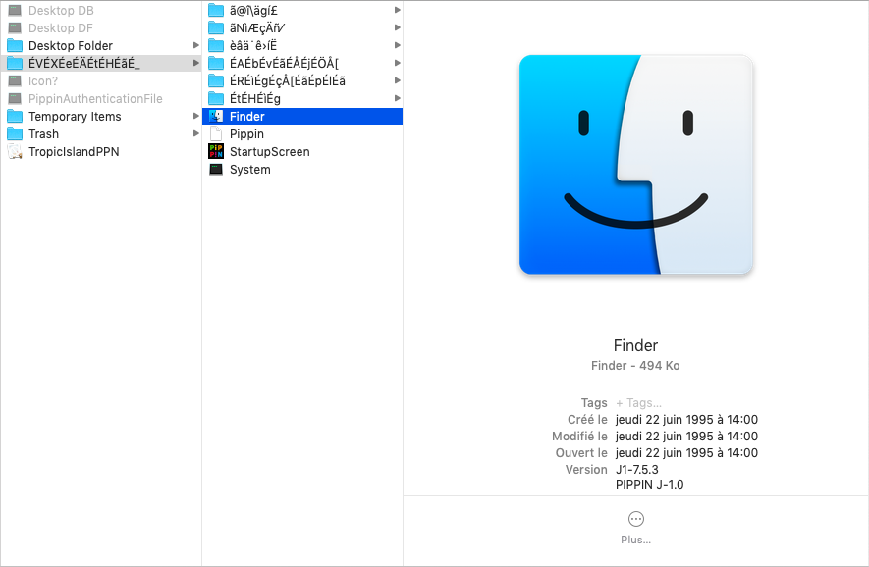This screenshot has width=869, height=567.
Task: Click the èâä˙ê›íË folder icon
Action: coord(216,45)
